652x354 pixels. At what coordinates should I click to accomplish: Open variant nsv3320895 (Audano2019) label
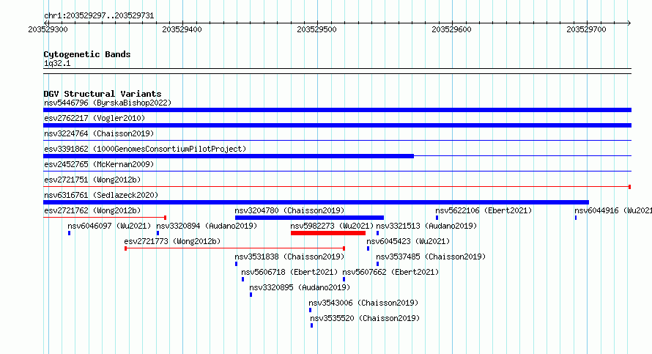(x=300, y=287)
